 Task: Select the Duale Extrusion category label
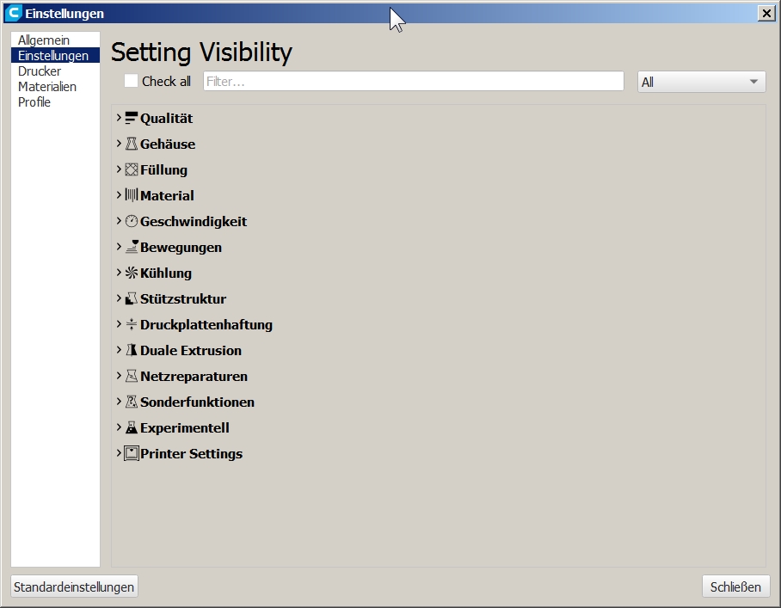point(191,351)
